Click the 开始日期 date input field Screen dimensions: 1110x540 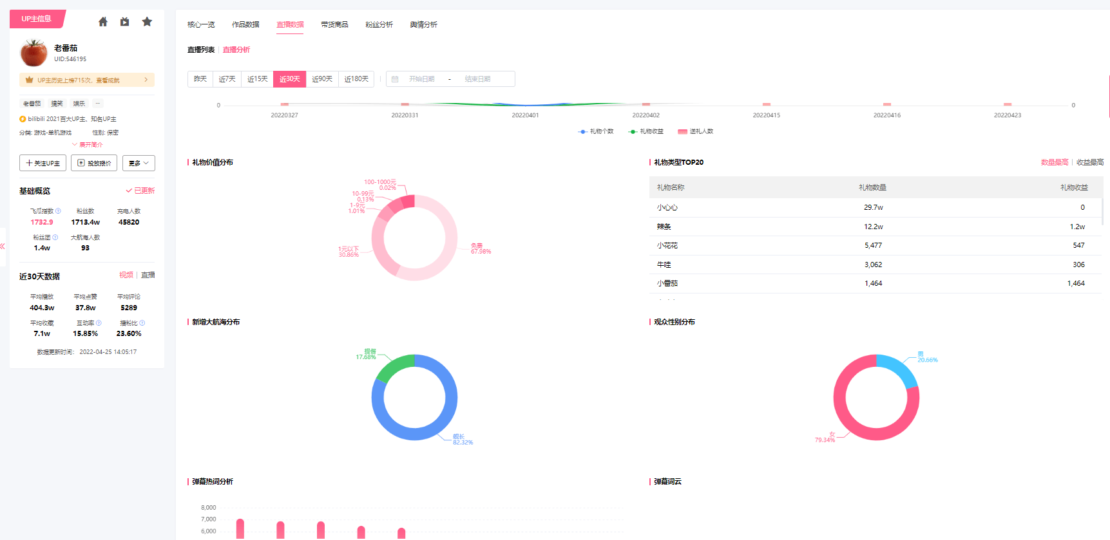422,79
